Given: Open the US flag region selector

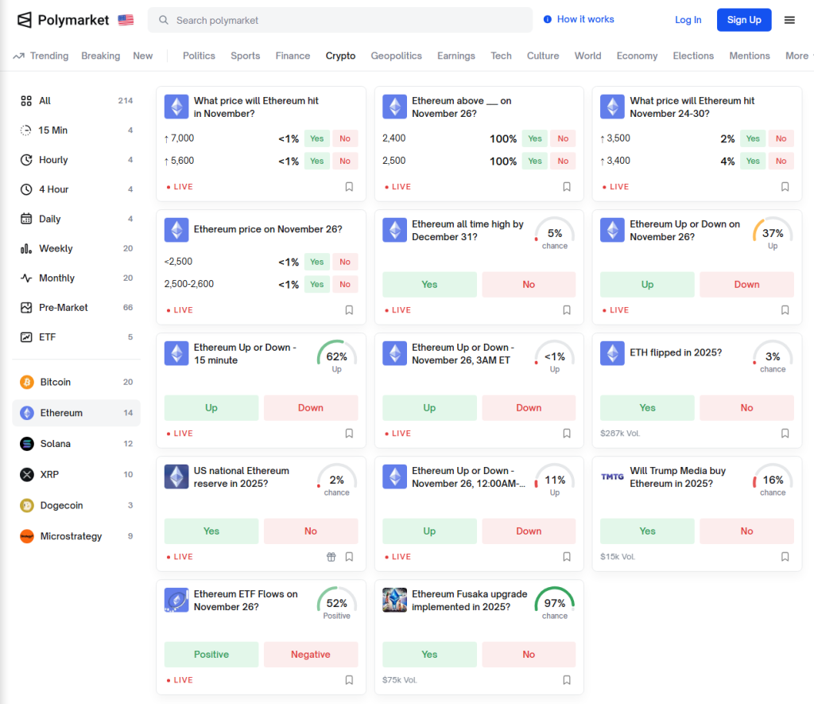Looking at the screenshot, I should click(x=126, y=20).
